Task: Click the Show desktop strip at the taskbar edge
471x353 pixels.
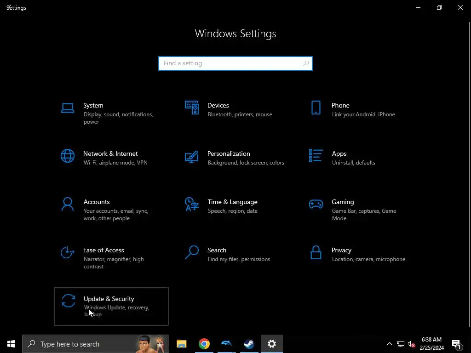Action: 470,344
